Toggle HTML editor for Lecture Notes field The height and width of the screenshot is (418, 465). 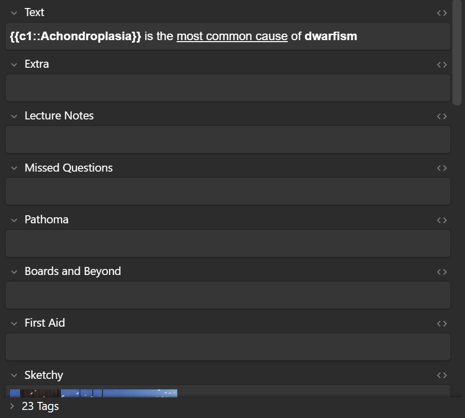(x=441, y=116)
